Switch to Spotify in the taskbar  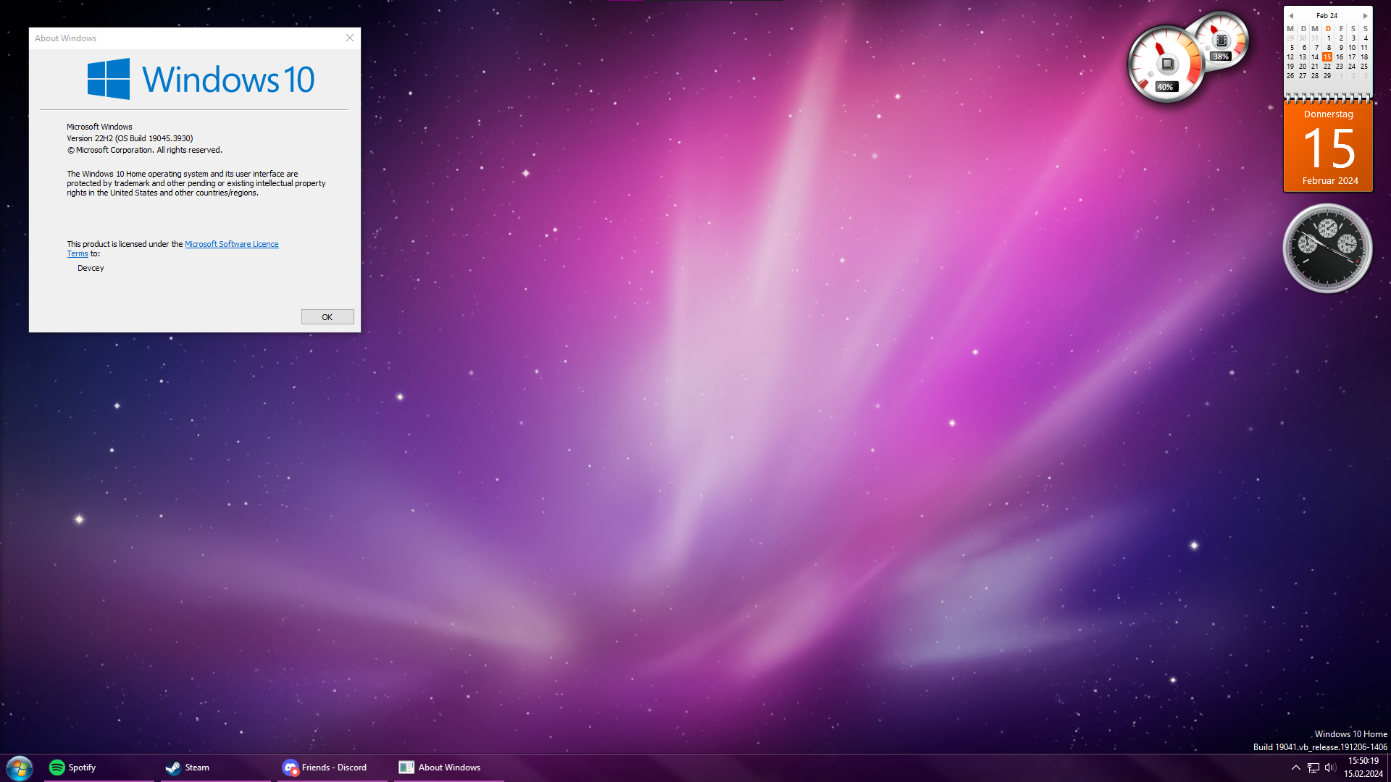coord(99,768)
